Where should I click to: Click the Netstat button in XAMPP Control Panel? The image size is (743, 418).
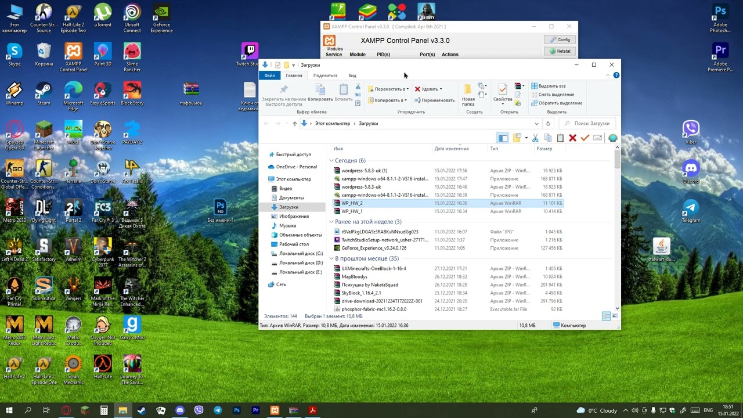tap(560, 51)
